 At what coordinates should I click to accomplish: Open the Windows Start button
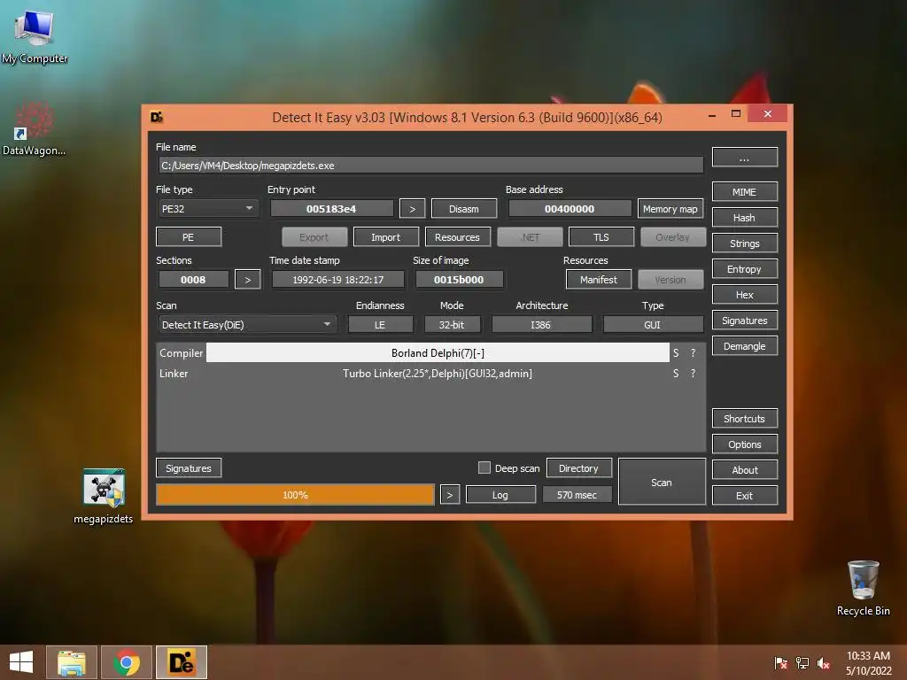pyautogui.click(x=21, y=662)
